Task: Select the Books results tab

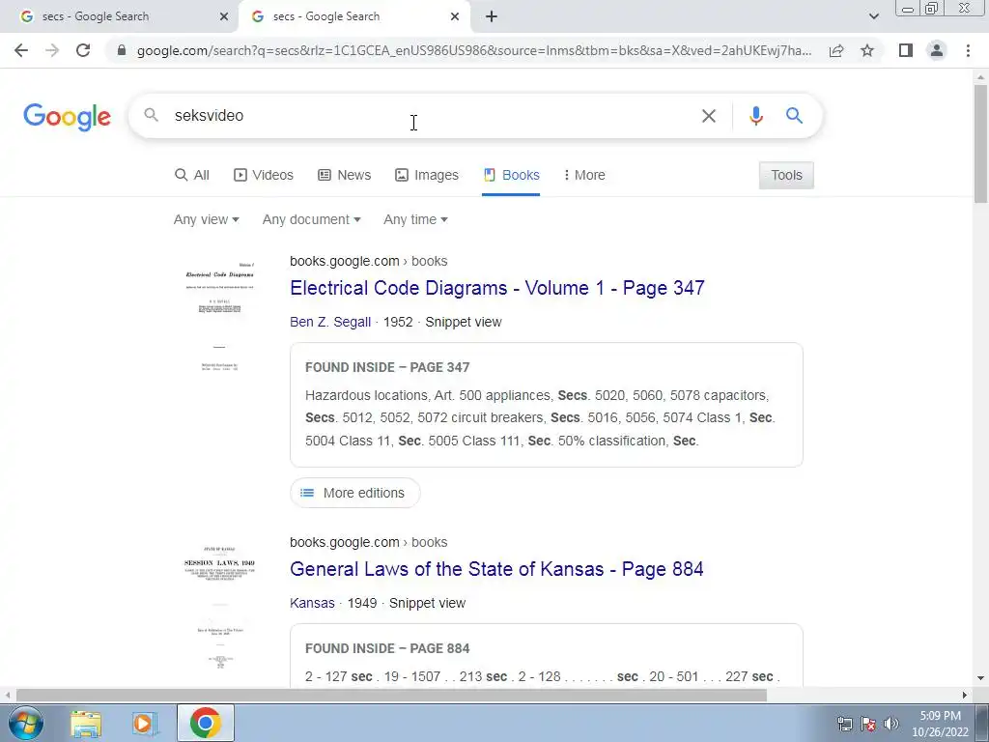Action: tap(511, 175)
